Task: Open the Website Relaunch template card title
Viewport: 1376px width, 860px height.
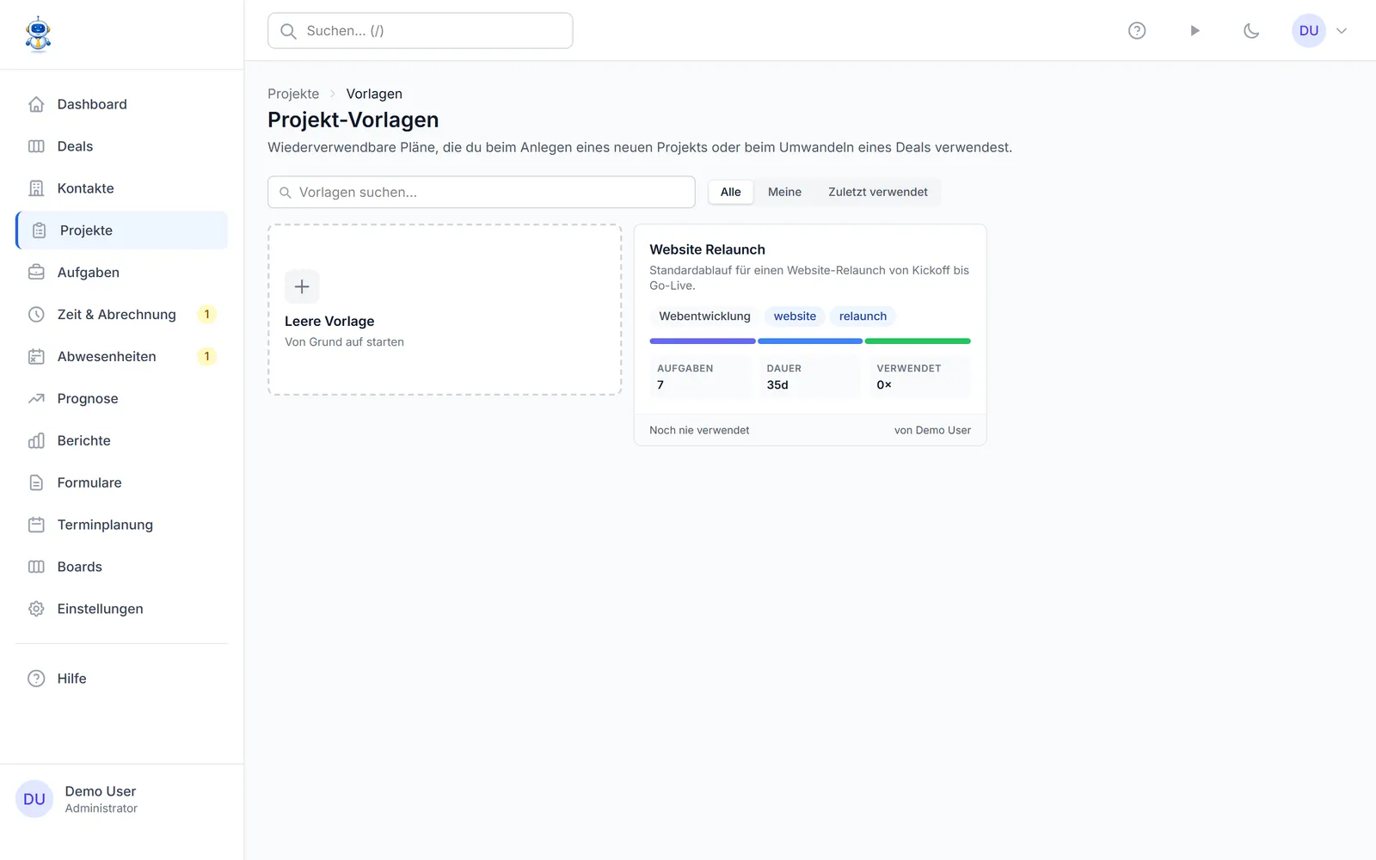Action: pos(707,249)
